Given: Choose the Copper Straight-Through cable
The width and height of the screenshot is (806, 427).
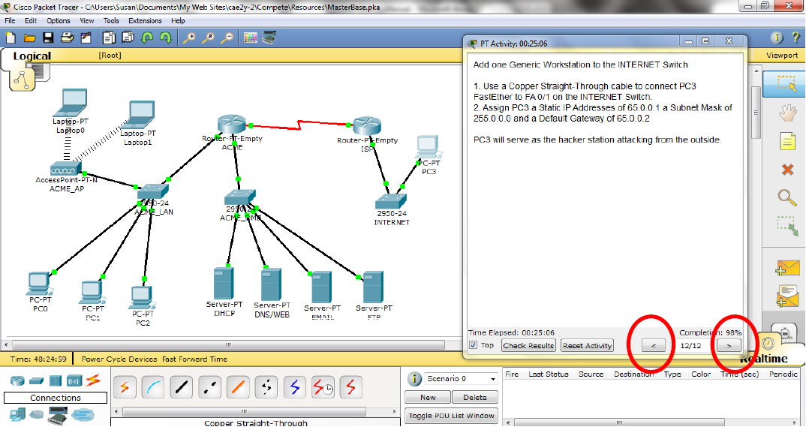Looking at the screenshot, I should pyautogui.click(x=181, y=387).
